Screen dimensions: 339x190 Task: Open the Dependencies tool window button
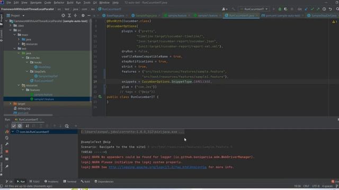click(x=104, y=182)
